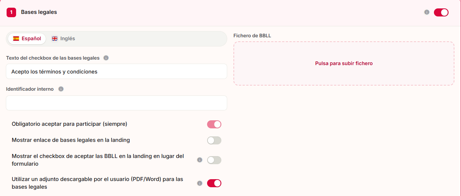Click Pulsa para subir fichero
Image resolution: width=461 pixels, height=196 pixels.
coord(344,63)
